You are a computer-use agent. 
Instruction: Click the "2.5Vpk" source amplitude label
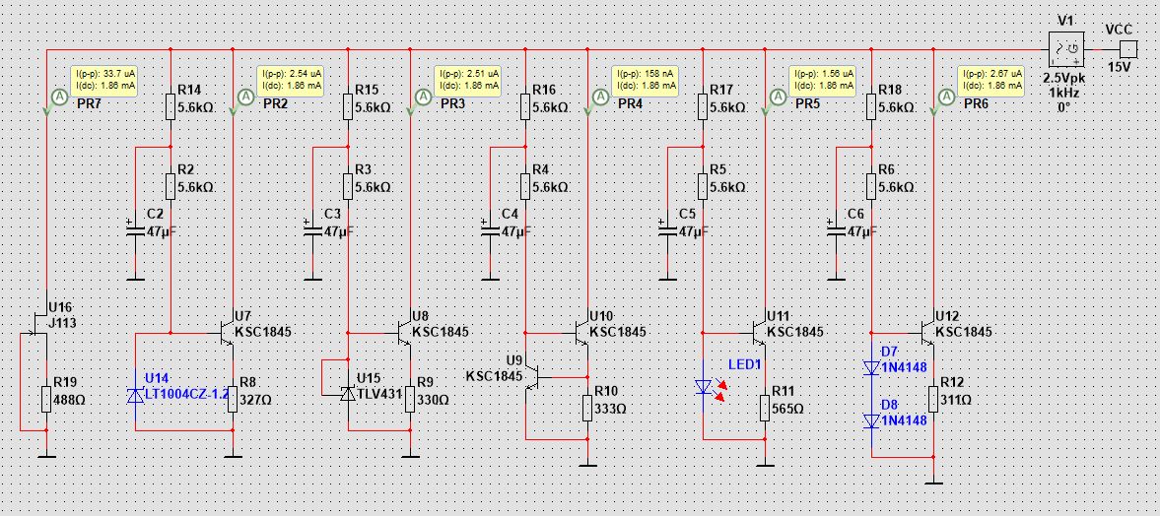(x=1065, y=78)
